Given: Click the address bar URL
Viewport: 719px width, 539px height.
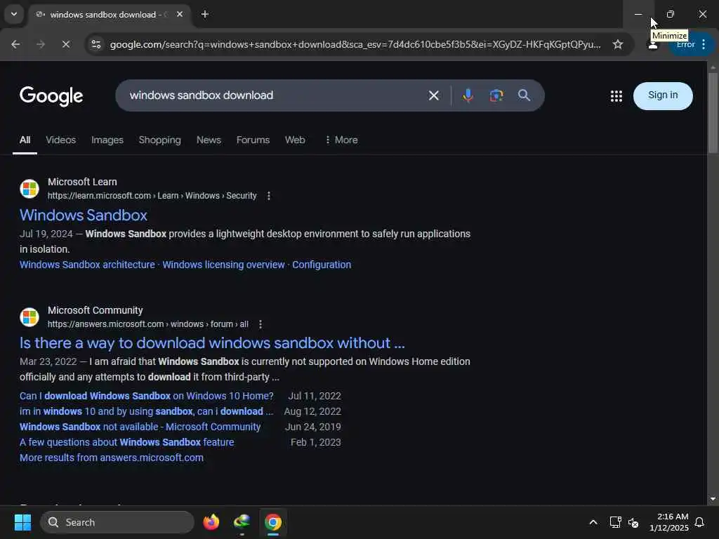Looking at the screenshot, I should pos(355,44).
